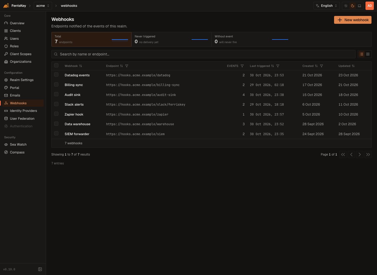Open the Datadog events webhook
377x275 pixels.
pos(77,75)
